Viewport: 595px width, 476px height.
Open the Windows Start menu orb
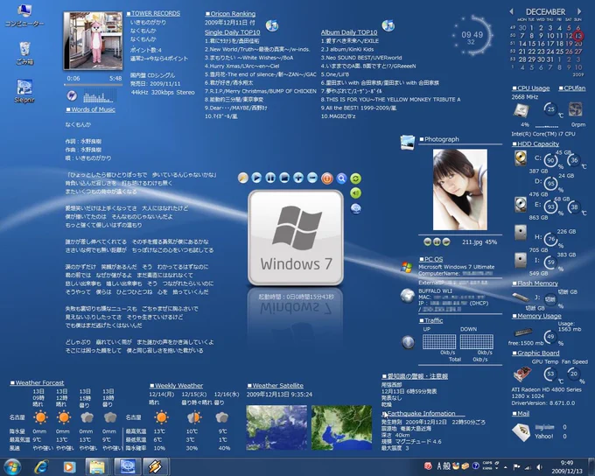pyautogui.click(x=12, y=466)
